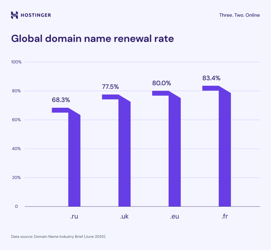Click the 100% gridline label
The height and width of the screenshot is (250, 271).
[x=16, y=62]
